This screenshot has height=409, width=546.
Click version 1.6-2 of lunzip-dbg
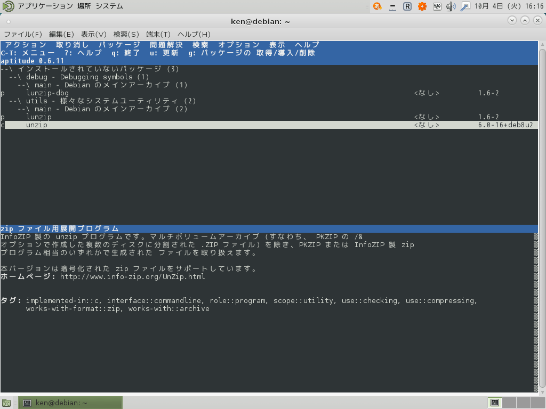coord(488,93)
